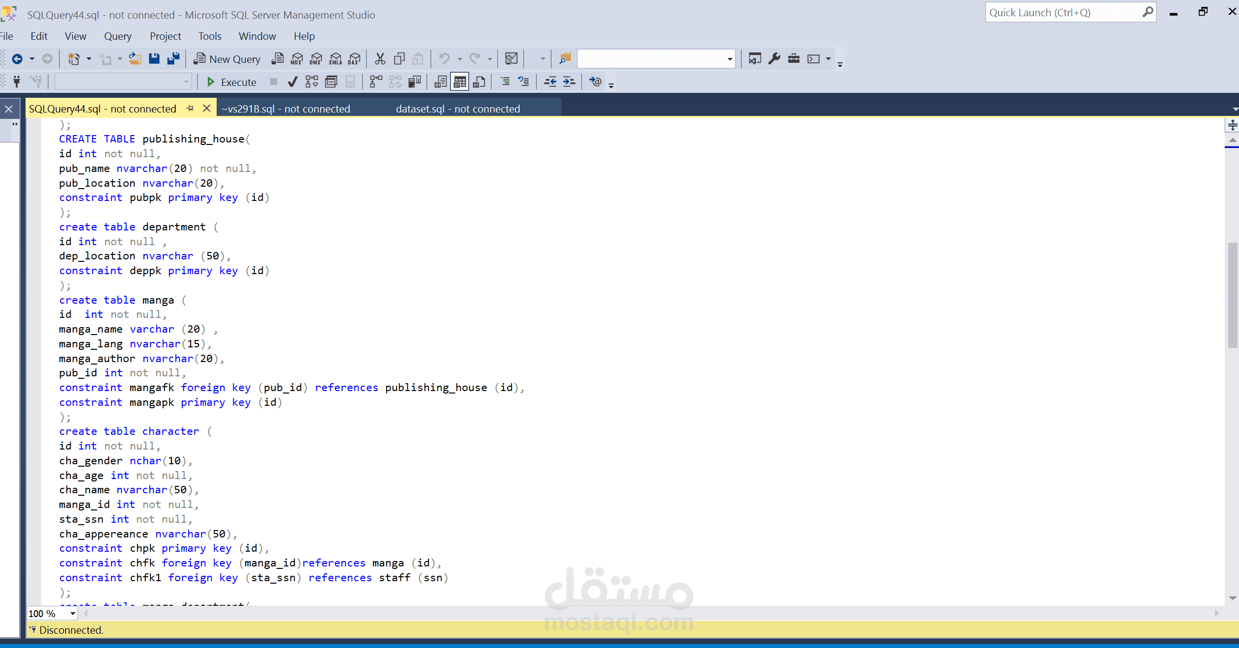Click the Execute query button
Screen dimensions: 1239x648
click(231, 82)
